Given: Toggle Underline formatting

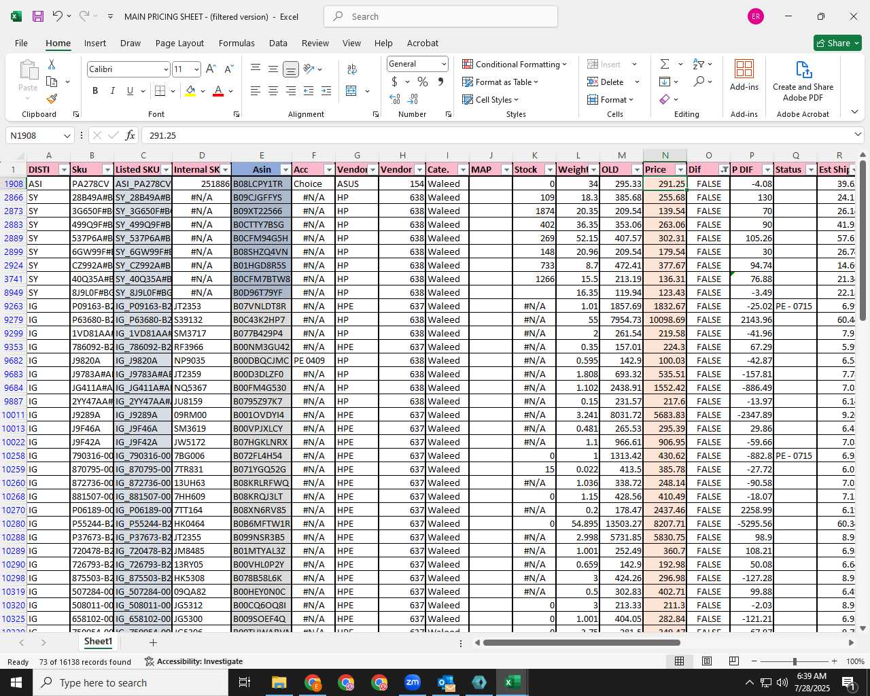Looking at the screenshot, I should tap(130, 90).
